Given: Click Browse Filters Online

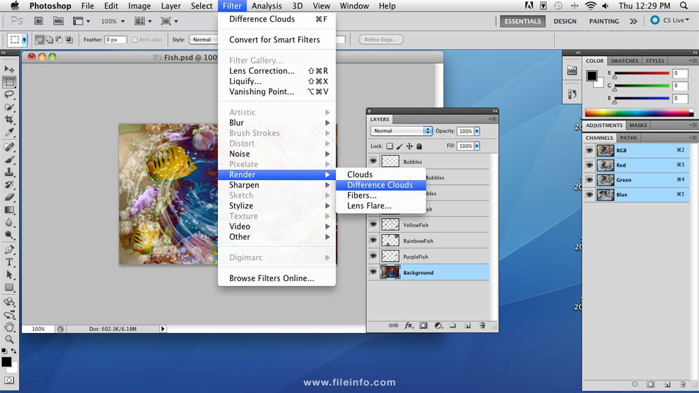Looking at the screenshot, I should pos(272,278).
